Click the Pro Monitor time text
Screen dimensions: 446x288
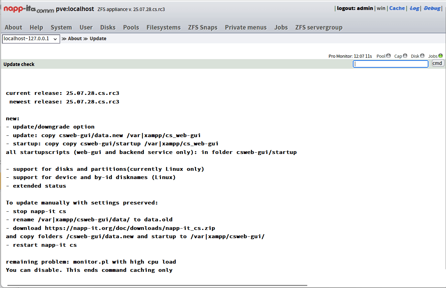[x=350, y=56]
